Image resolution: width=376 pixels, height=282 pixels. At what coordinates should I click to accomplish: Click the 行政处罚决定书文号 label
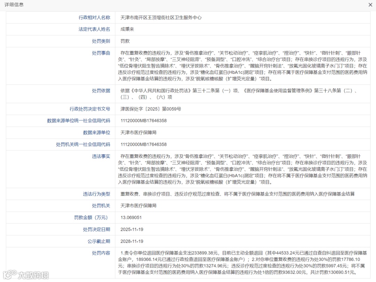90,109
